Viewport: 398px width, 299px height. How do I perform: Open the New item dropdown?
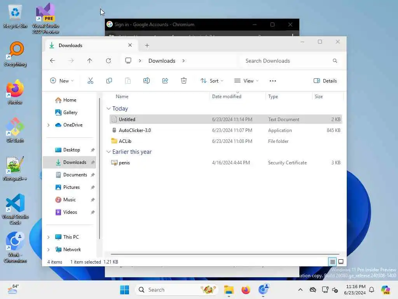tap(62, 81)
